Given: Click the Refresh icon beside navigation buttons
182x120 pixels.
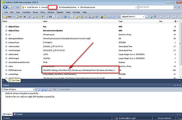Looking at the screenshot, I should point(17,8).
